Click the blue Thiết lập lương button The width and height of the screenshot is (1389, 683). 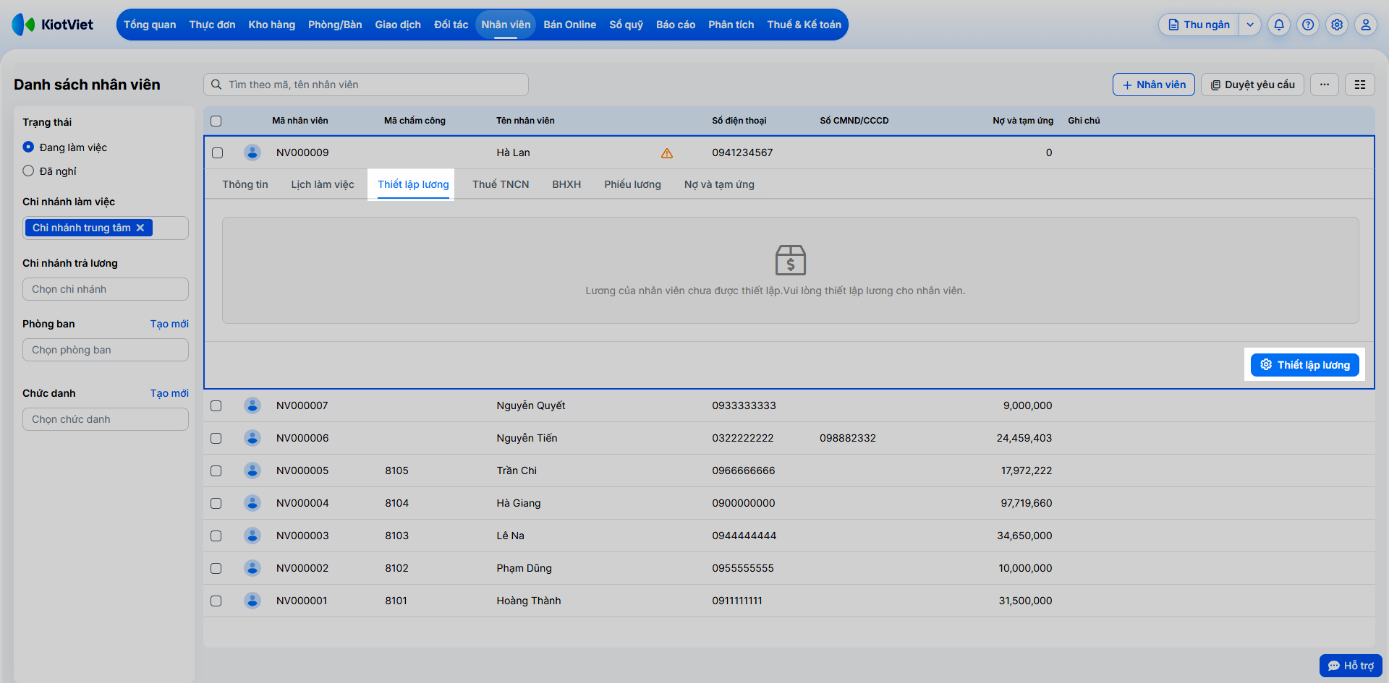(1305, 365)
